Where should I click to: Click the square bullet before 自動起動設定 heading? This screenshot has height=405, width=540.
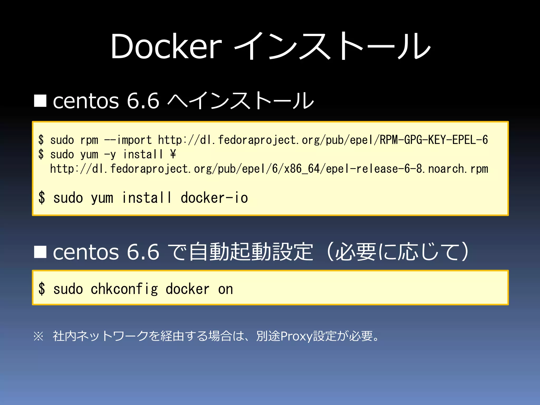coord(40,252)
